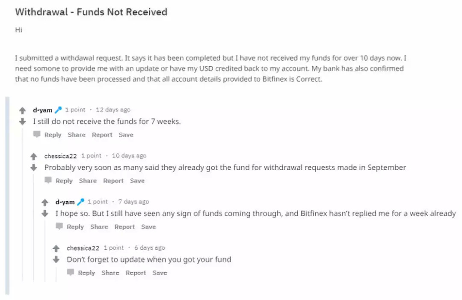The width and height of the screenshot is (462, 300).
Task: Upvote chessica22's September withdrawal comment
Action: click(x=34, y=156)
